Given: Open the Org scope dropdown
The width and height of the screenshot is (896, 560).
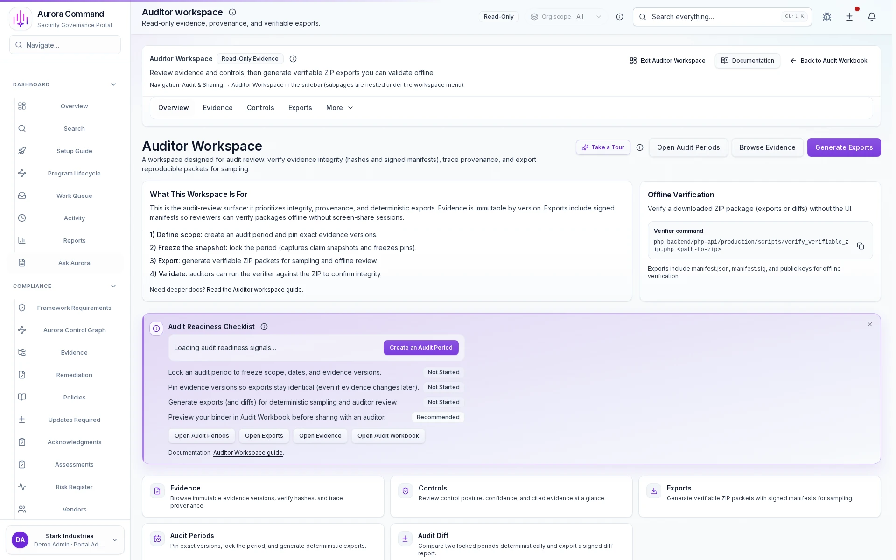Looking at the screenshot, I should (x=566, y=17).
